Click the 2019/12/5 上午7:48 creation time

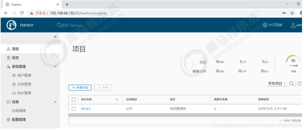[x=272, y=109]
